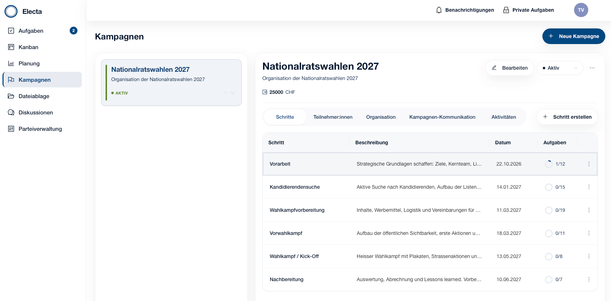Click down chevron on the campaign card
Image resolution: width=611 pixels, height=301 pixels.
coord(232,93)
